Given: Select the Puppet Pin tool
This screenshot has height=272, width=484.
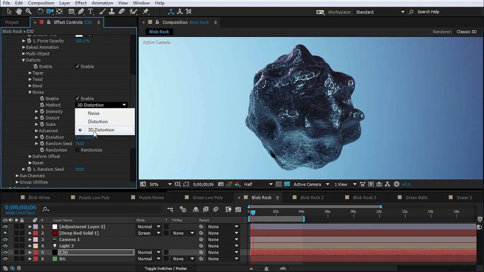Looking at the screenshot, I should [146, 12].
